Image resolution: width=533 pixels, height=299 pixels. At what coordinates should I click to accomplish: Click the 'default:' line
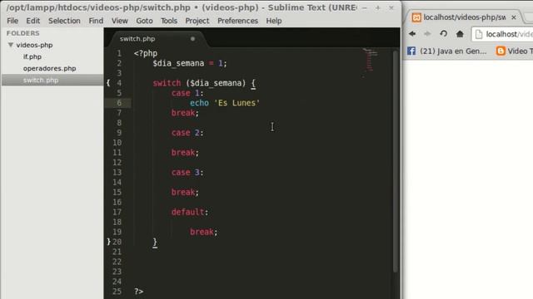coord(190,212)
